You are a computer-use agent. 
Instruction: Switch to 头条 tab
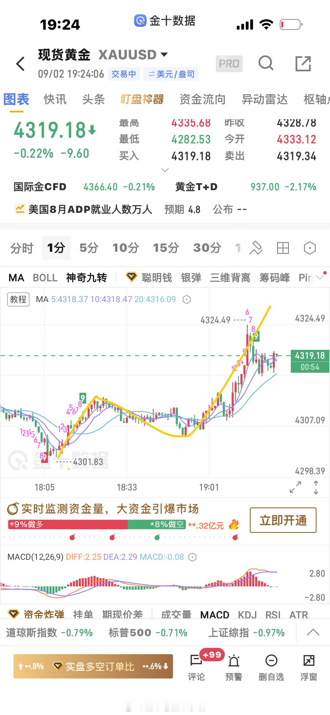tap(93, 99)
